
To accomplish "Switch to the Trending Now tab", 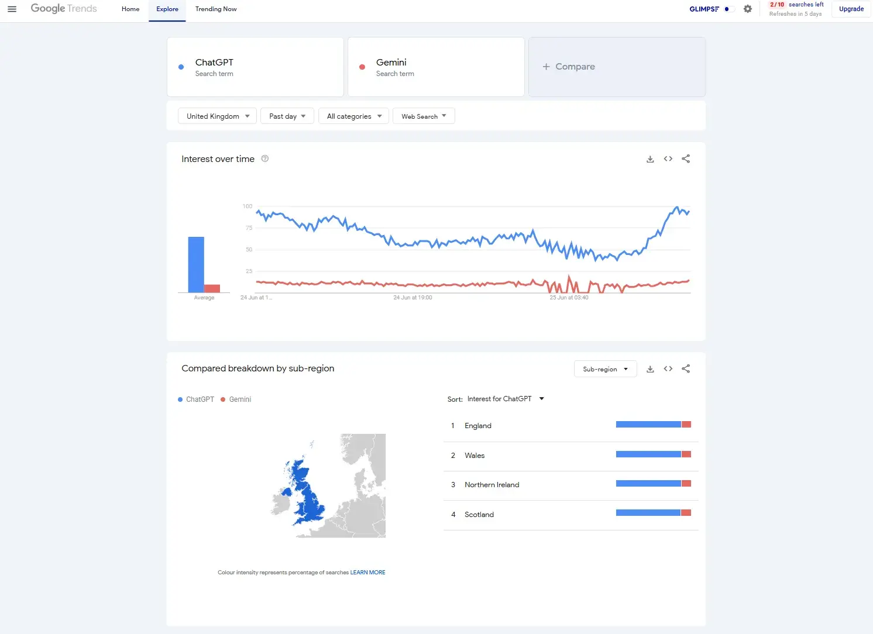I will (215, 9).
